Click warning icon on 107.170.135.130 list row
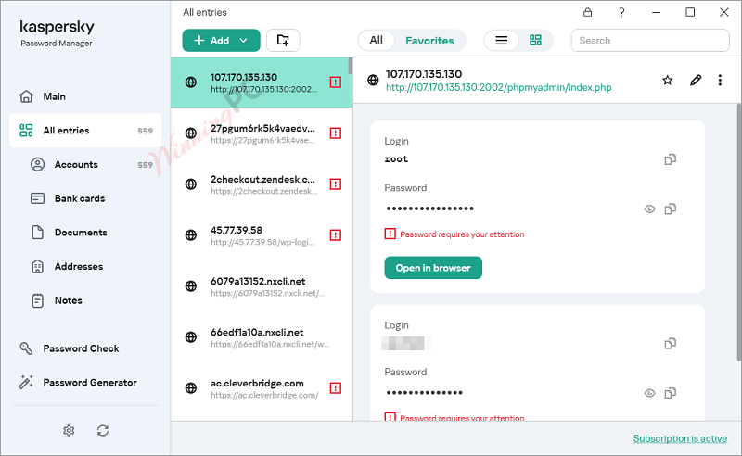 pyautogui.click(x=336, y=82)
